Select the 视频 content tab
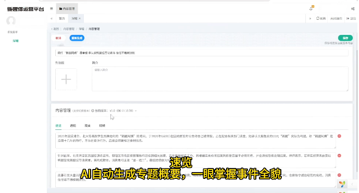359x193 pixels. (102, 126)
